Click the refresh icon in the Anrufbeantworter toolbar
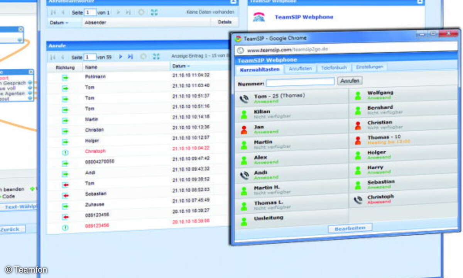Screen dimensions: 463x278 (x=141, y=12)
